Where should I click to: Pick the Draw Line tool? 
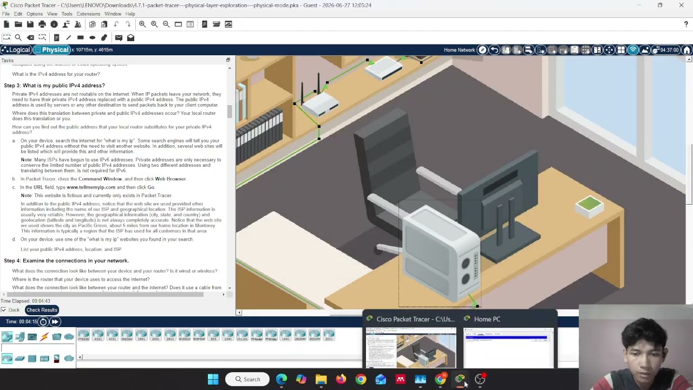[x=68, y=37]
